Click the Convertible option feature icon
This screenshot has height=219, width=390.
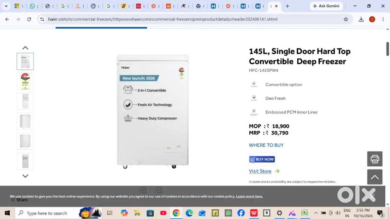click(254, 85)
